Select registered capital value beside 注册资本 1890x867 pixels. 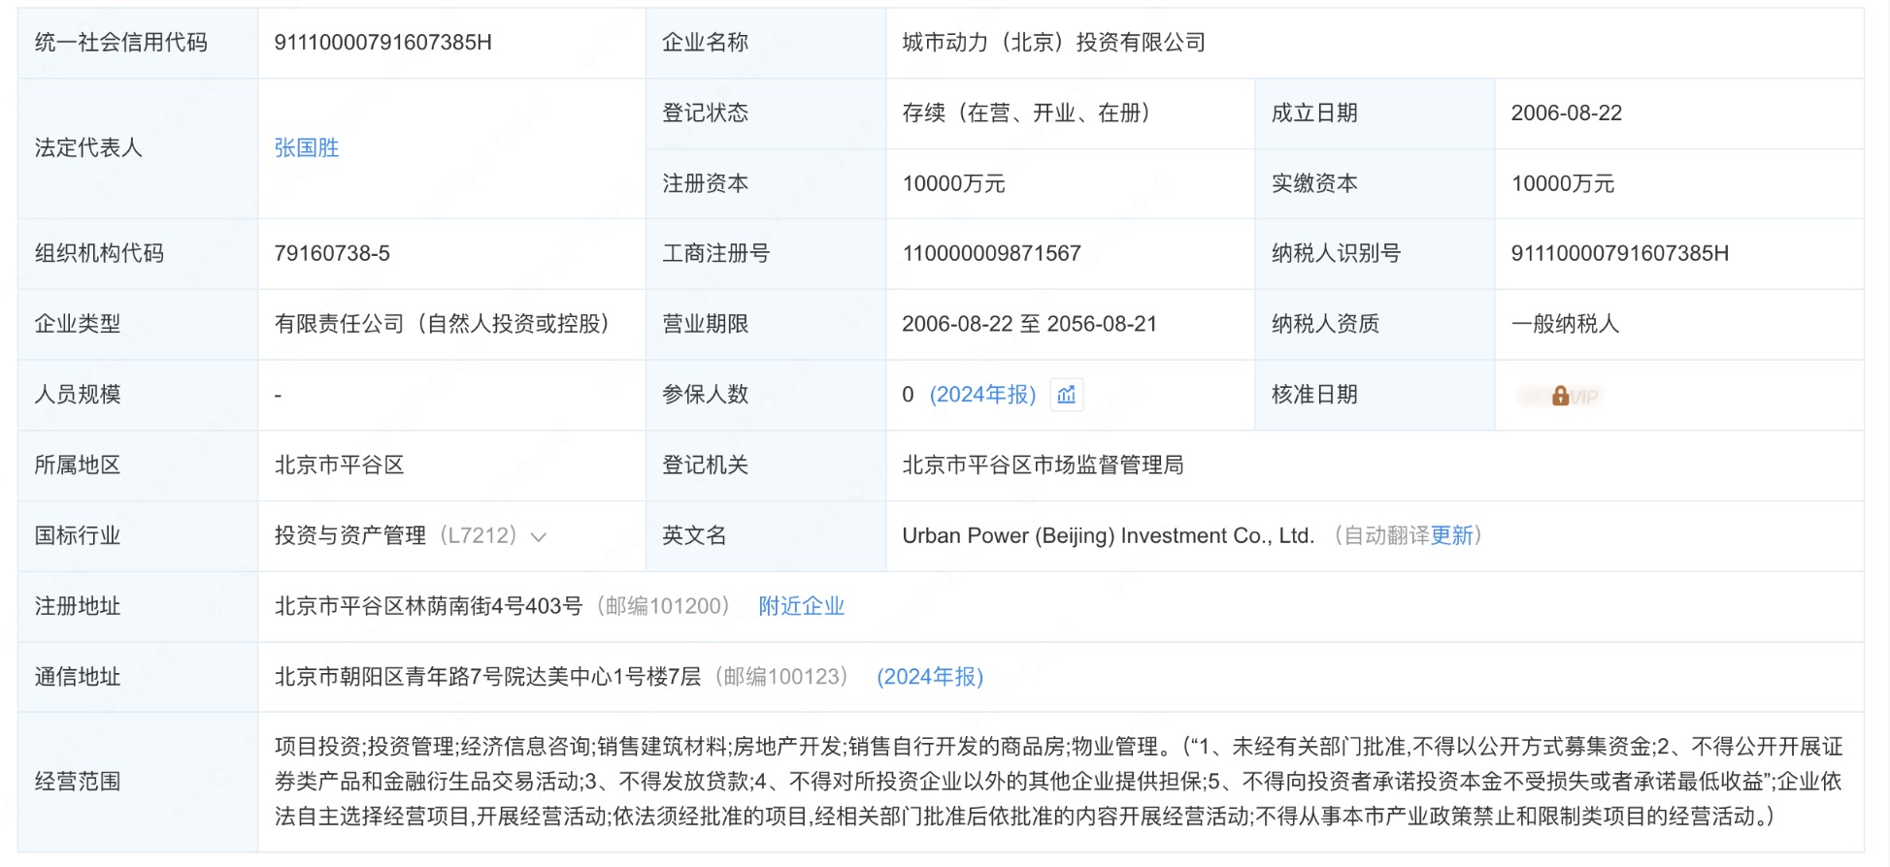coord(953,183)
